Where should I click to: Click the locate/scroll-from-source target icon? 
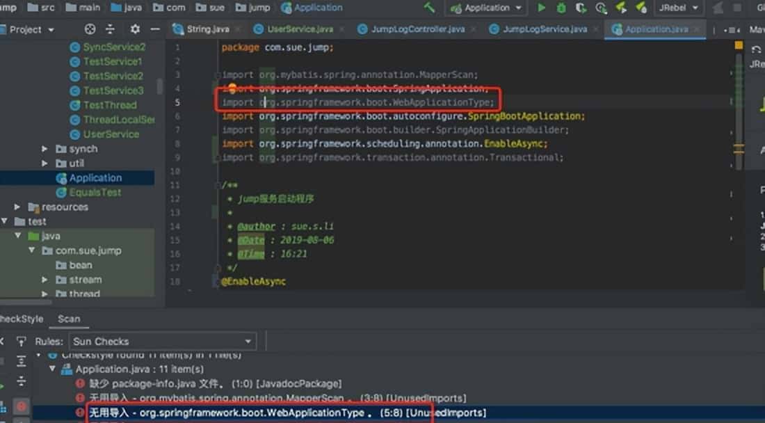pos(90,29)
